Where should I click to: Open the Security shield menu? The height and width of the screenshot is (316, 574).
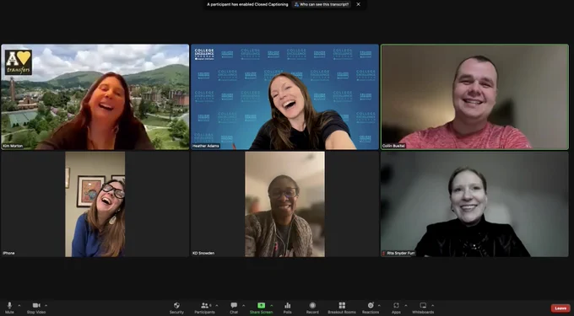(x=176, y=308)
